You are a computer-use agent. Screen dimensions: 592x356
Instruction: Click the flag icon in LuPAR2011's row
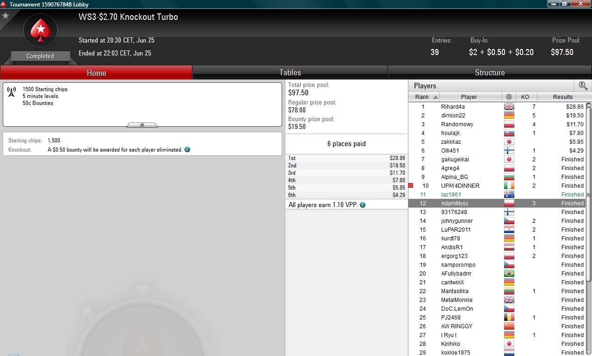point(509,230)
